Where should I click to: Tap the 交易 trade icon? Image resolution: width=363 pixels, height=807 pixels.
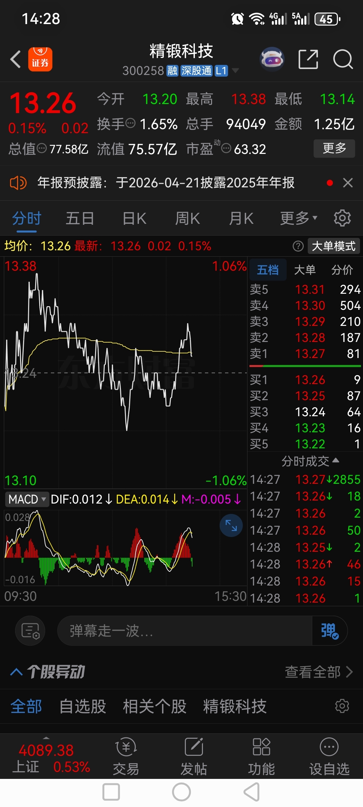point(126,756)
